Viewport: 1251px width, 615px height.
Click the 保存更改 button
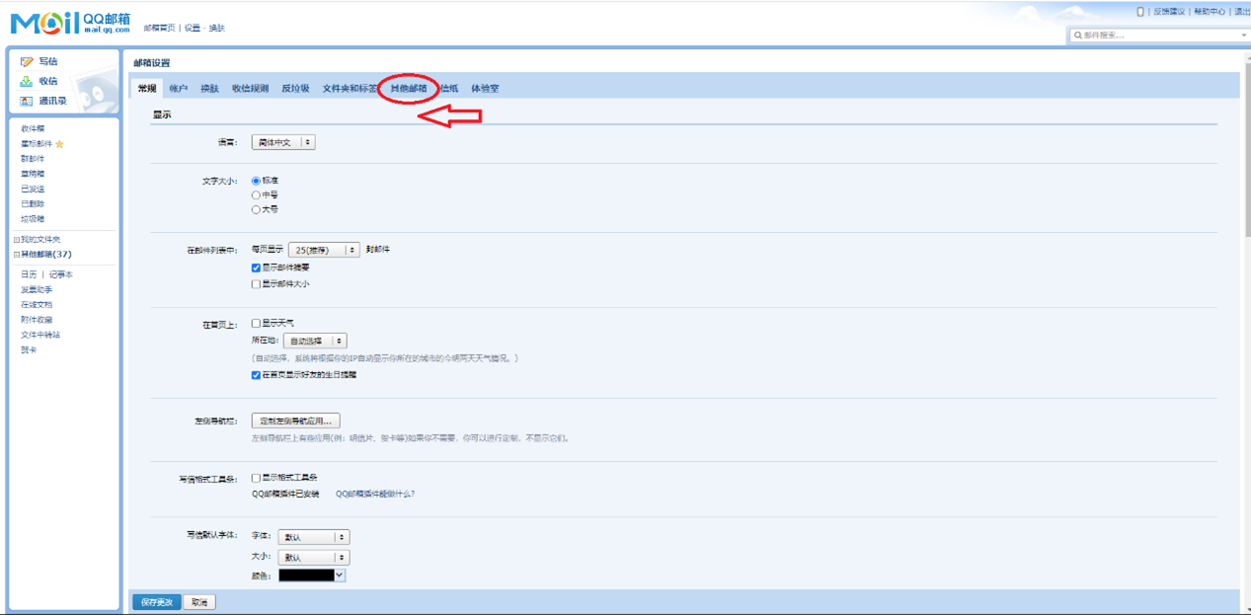click(156, 602)
